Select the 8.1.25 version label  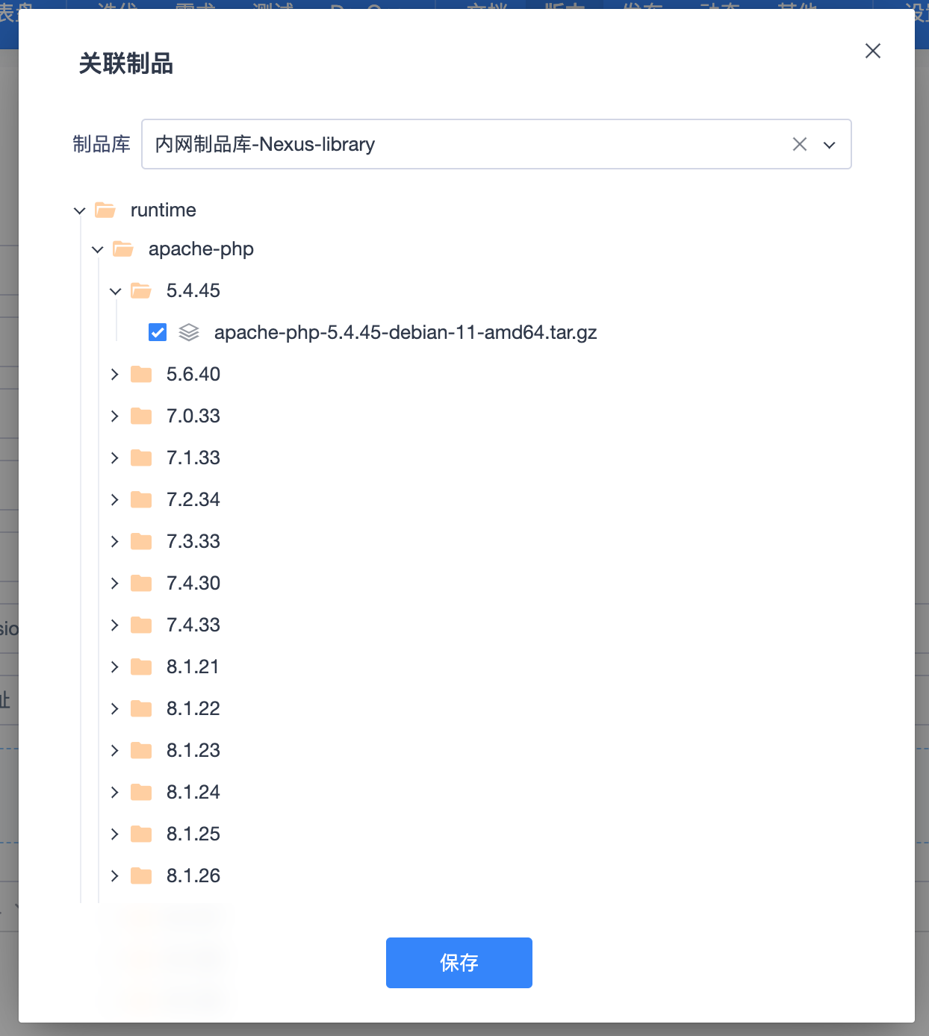coord(193,834)
